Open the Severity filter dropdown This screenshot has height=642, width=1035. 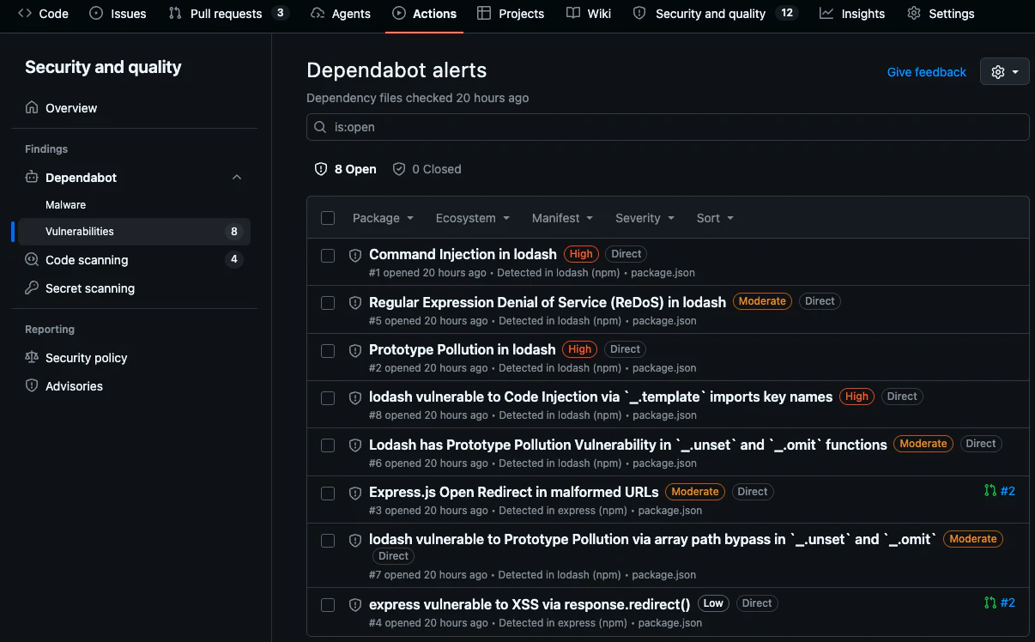click(x=645, y=218)
